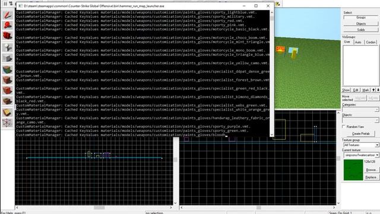The height and width of the screenshot is (214, 380).
Task: Click the Create Prefab button
Action: [360, 134]
